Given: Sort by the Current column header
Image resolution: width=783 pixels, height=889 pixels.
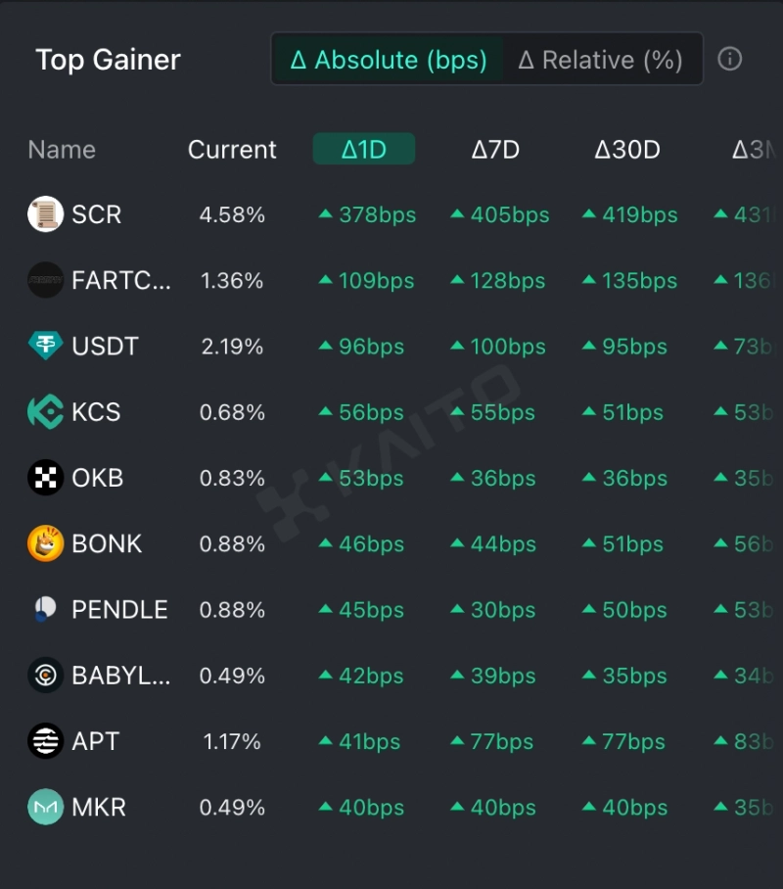Looking at the screenshot, I should (232, 150).
